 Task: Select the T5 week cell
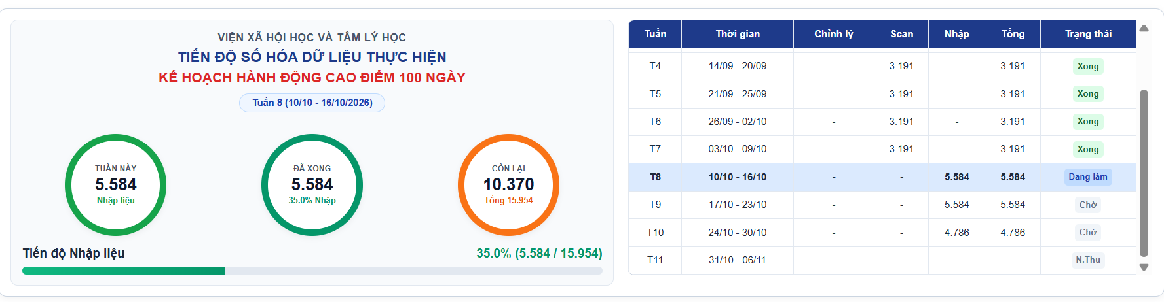tap(655, 94)
